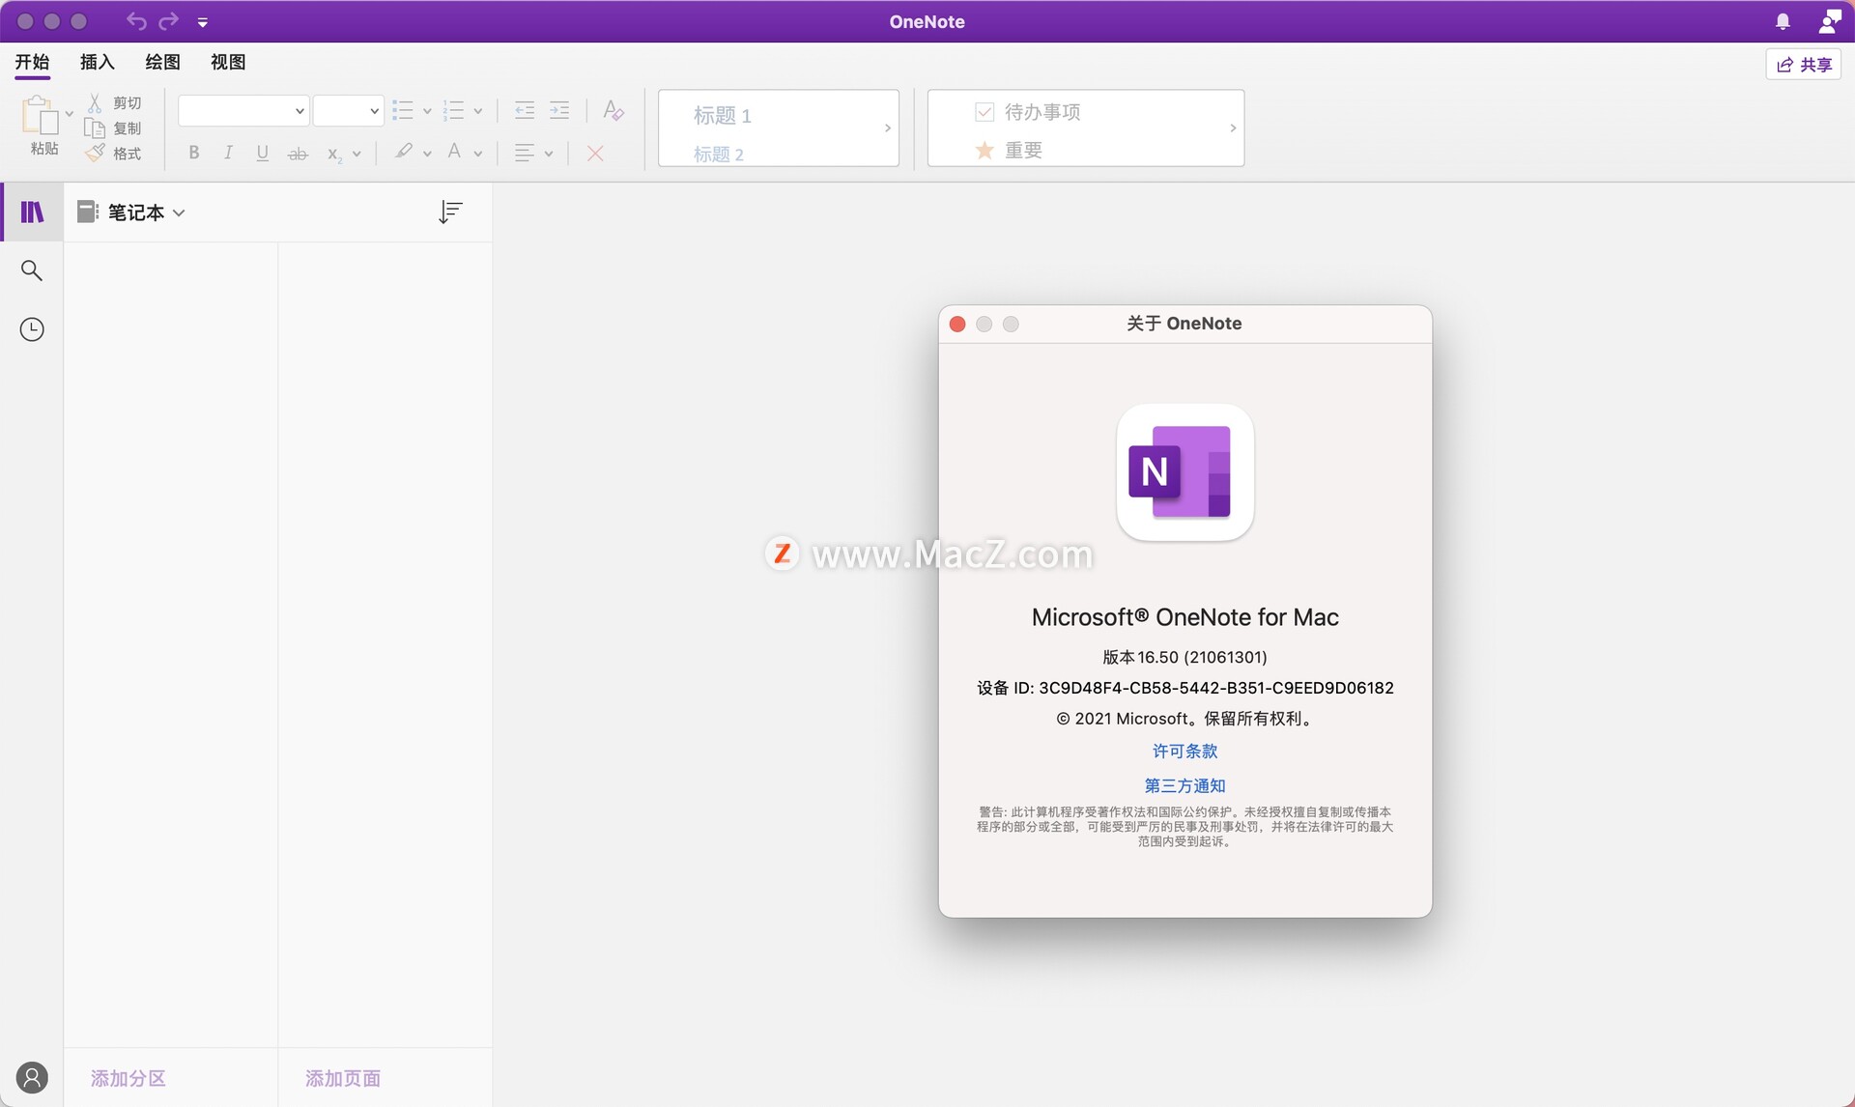1855x1107 pixels.
Task: Select the notebooks library sidebar icon
Action: point(32,212)
